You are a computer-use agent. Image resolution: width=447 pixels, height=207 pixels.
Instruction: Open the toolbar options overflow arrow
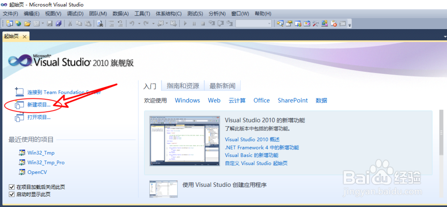pyautogui.click(x=350, y=25)
